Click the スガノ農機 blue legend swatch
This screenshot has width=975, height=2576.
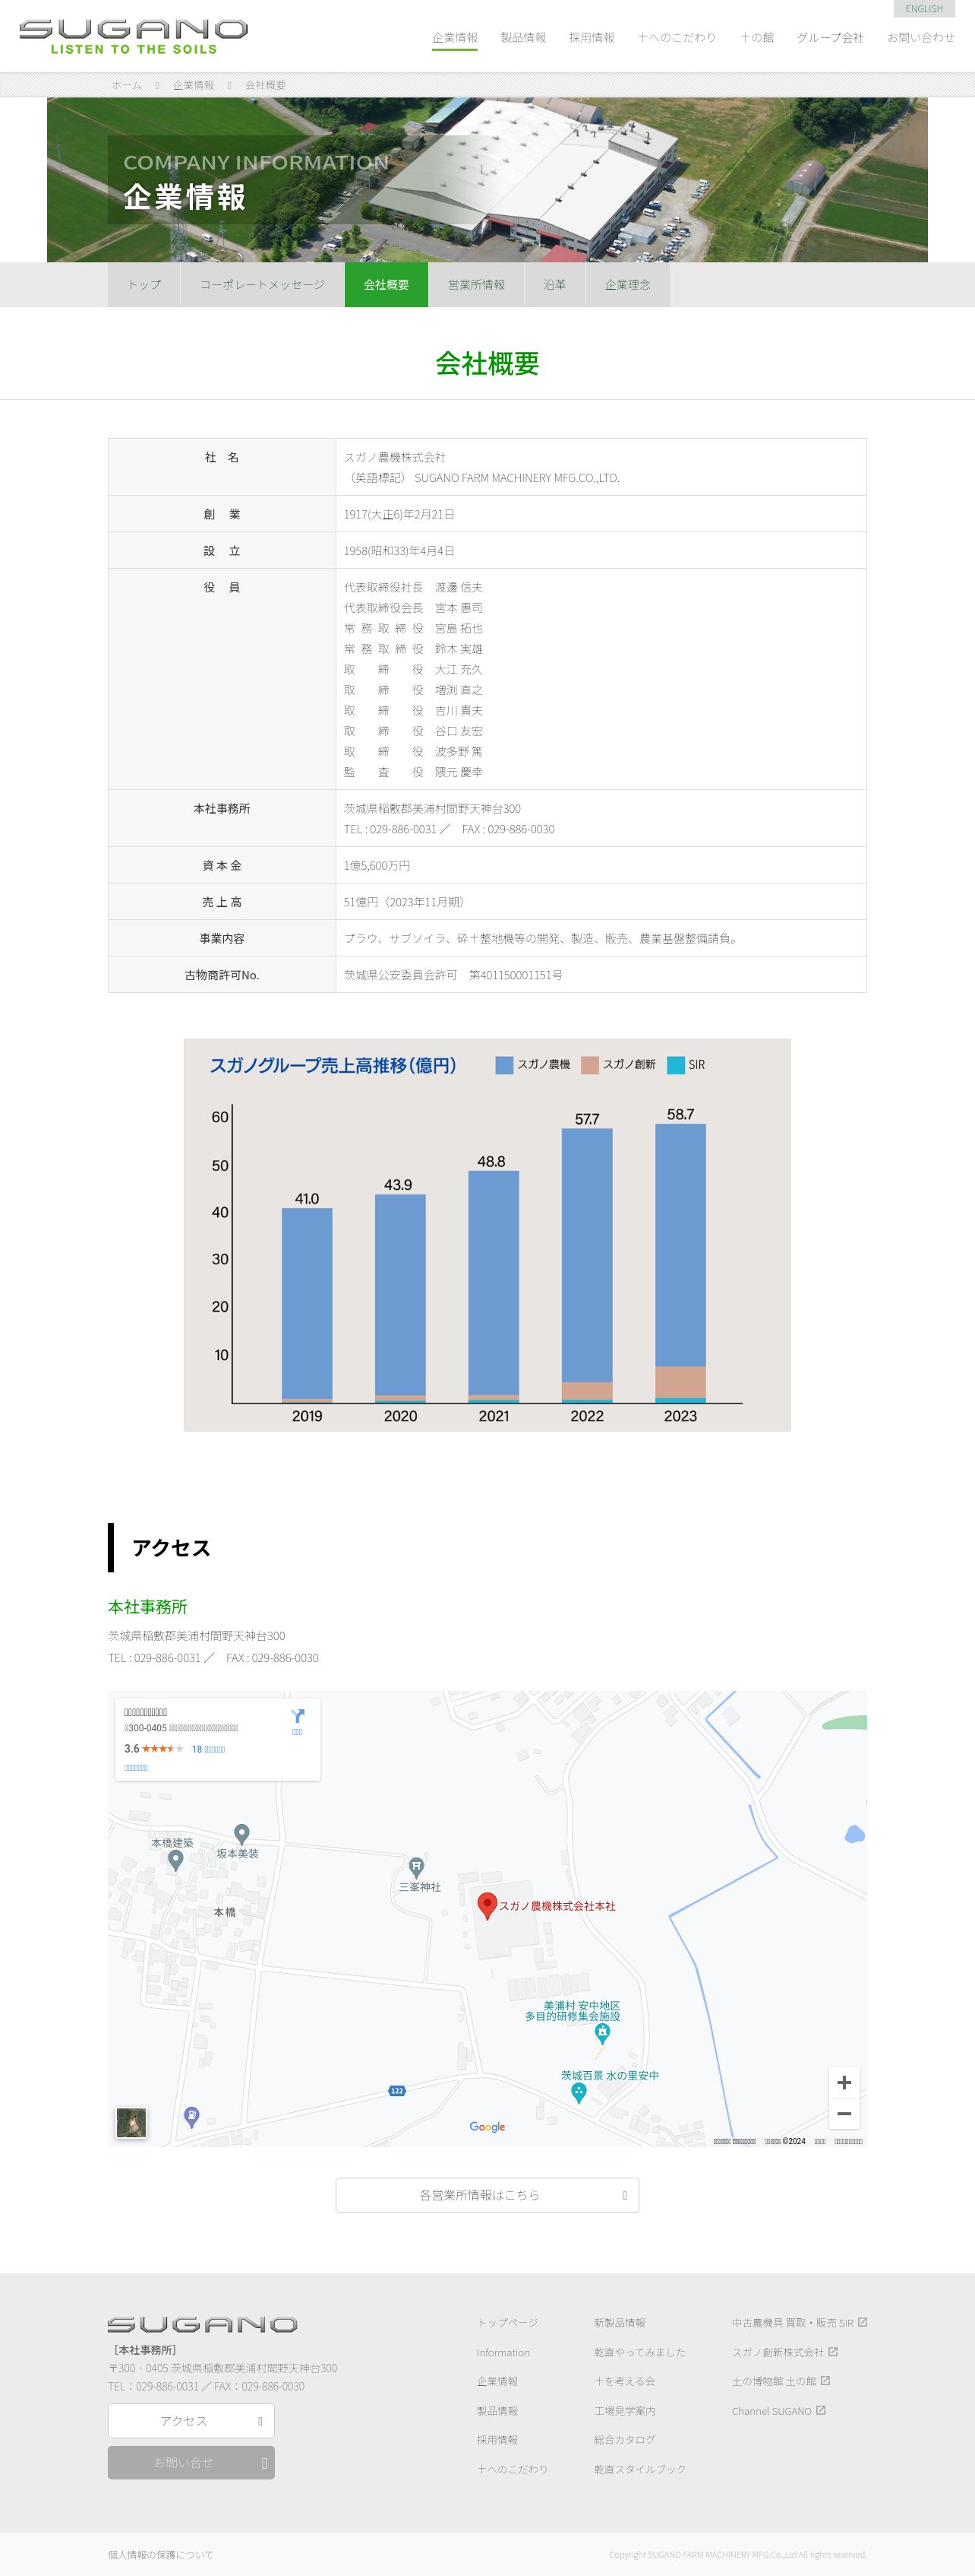[x=504, y=1064]
